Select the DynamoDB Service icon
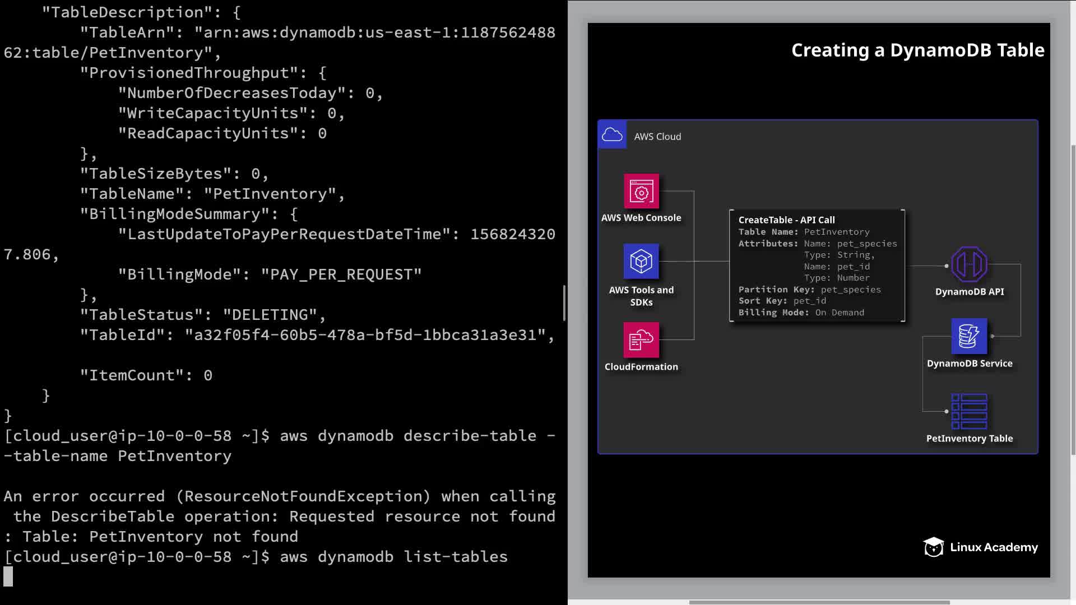1076x605 pixels. [969, 336]
